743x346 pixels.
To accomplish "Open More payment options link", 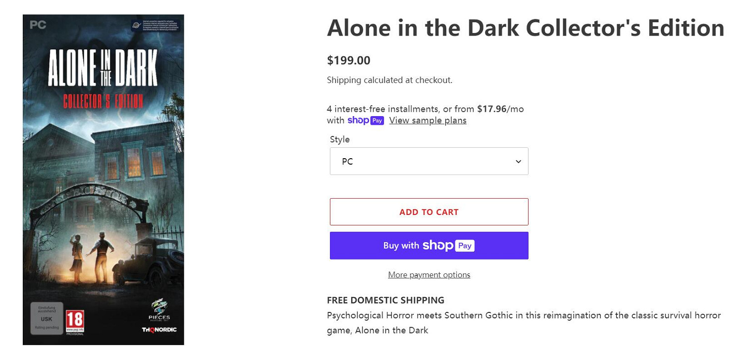I will 429,275.
